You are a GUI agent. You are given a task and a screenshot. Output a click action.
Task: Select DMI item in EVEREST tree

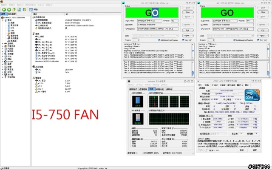coord(11,28)
